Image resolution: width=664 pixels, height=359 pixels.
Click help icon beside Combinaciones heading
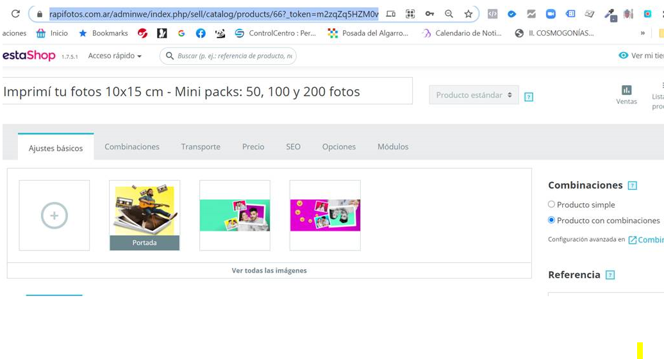coord(632,185)
